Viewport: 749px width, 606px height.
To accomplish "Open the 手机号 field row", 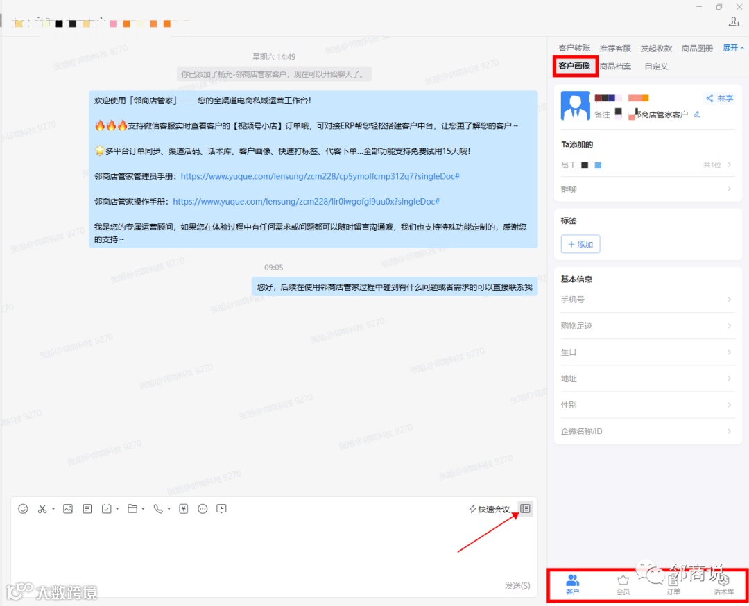I will pyautogui.click(x=647, y=300).
